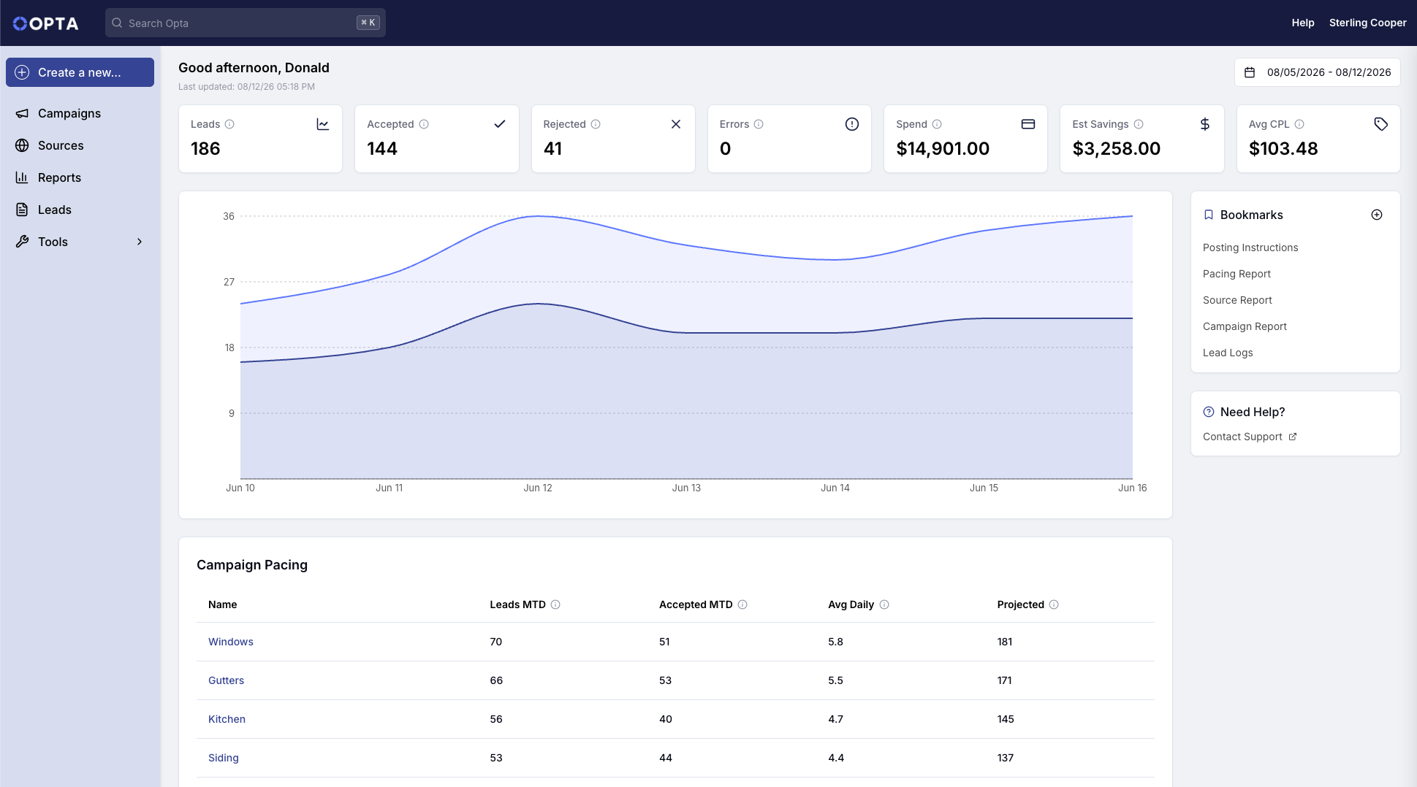
Task: Expand the Tools submenu chevron
Action: (x=140, y=242)
